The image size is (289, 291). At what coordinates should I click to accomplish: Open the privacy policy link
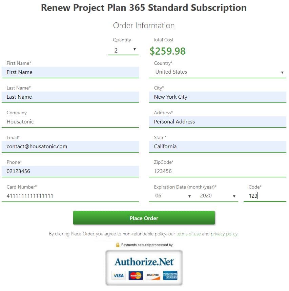224,234
